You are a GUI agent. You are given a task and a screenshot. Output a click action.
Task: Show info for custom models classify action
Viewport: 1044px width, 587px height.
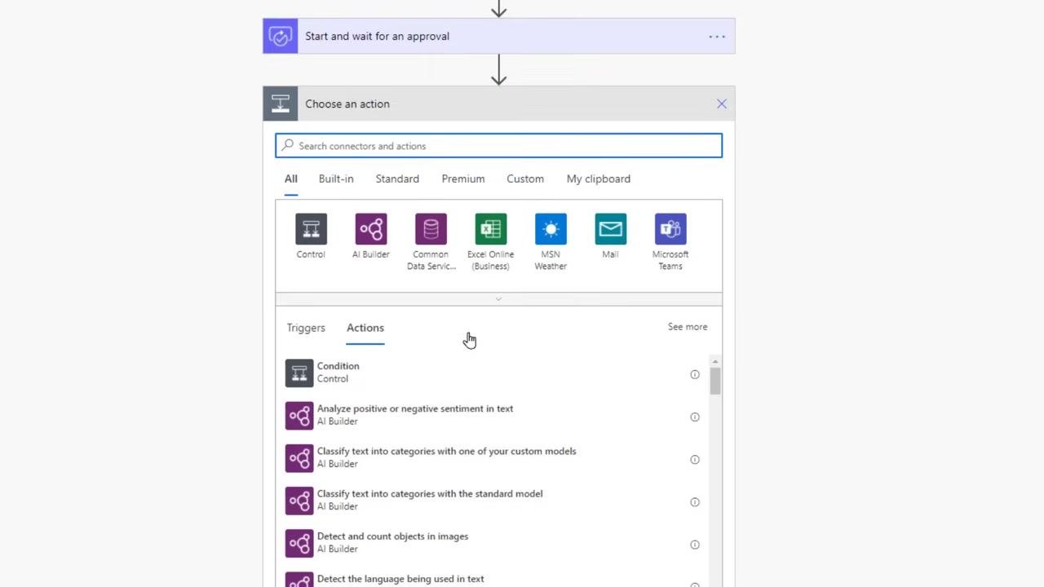(695, 459)
